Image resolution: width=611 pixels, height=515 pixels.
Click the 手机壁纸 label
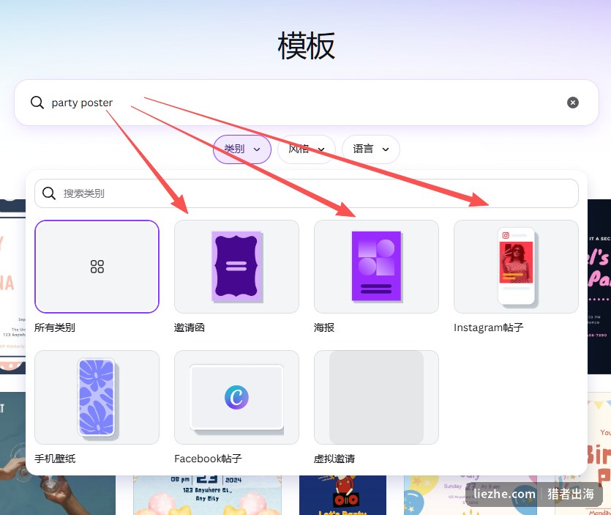(x=55, y=459)
